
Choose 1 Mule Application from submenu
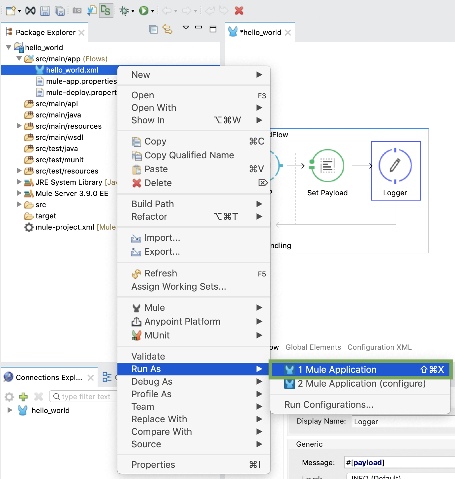point(361,369)
